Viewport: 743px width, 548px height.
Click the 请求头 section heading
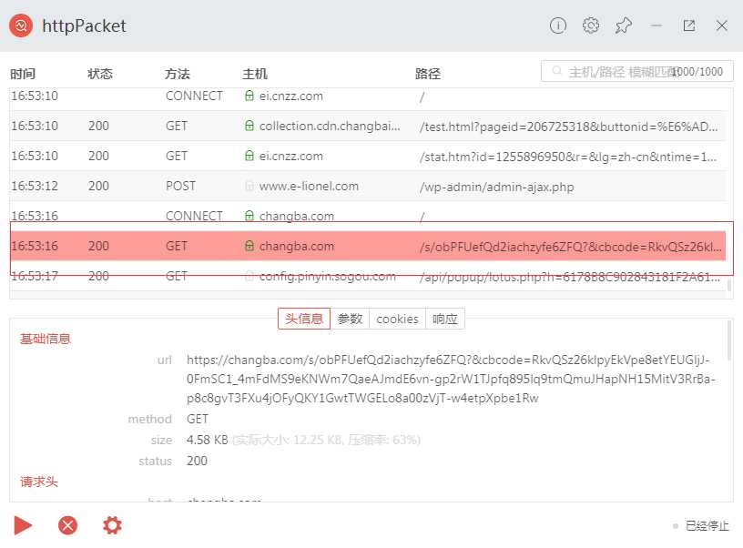point(39,482)
